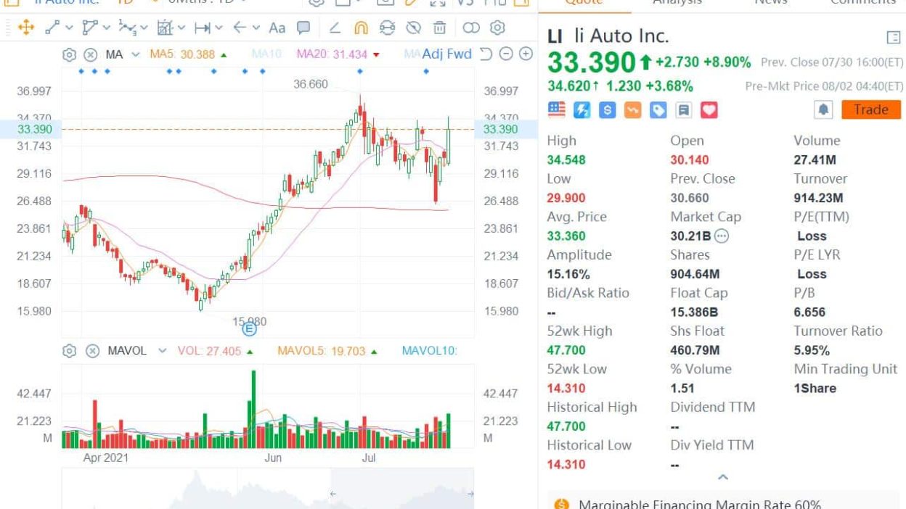Image resolution: width=906 pixels, height=509 pixels.
Task: Expand the line tool dropdown arrow
Action: point(70,28)
